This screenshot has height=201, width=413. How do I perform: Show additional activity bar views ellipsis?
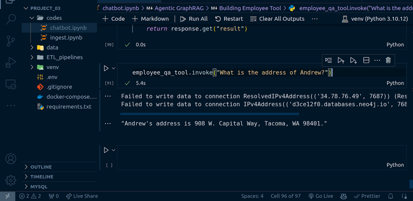click(11, 106)
